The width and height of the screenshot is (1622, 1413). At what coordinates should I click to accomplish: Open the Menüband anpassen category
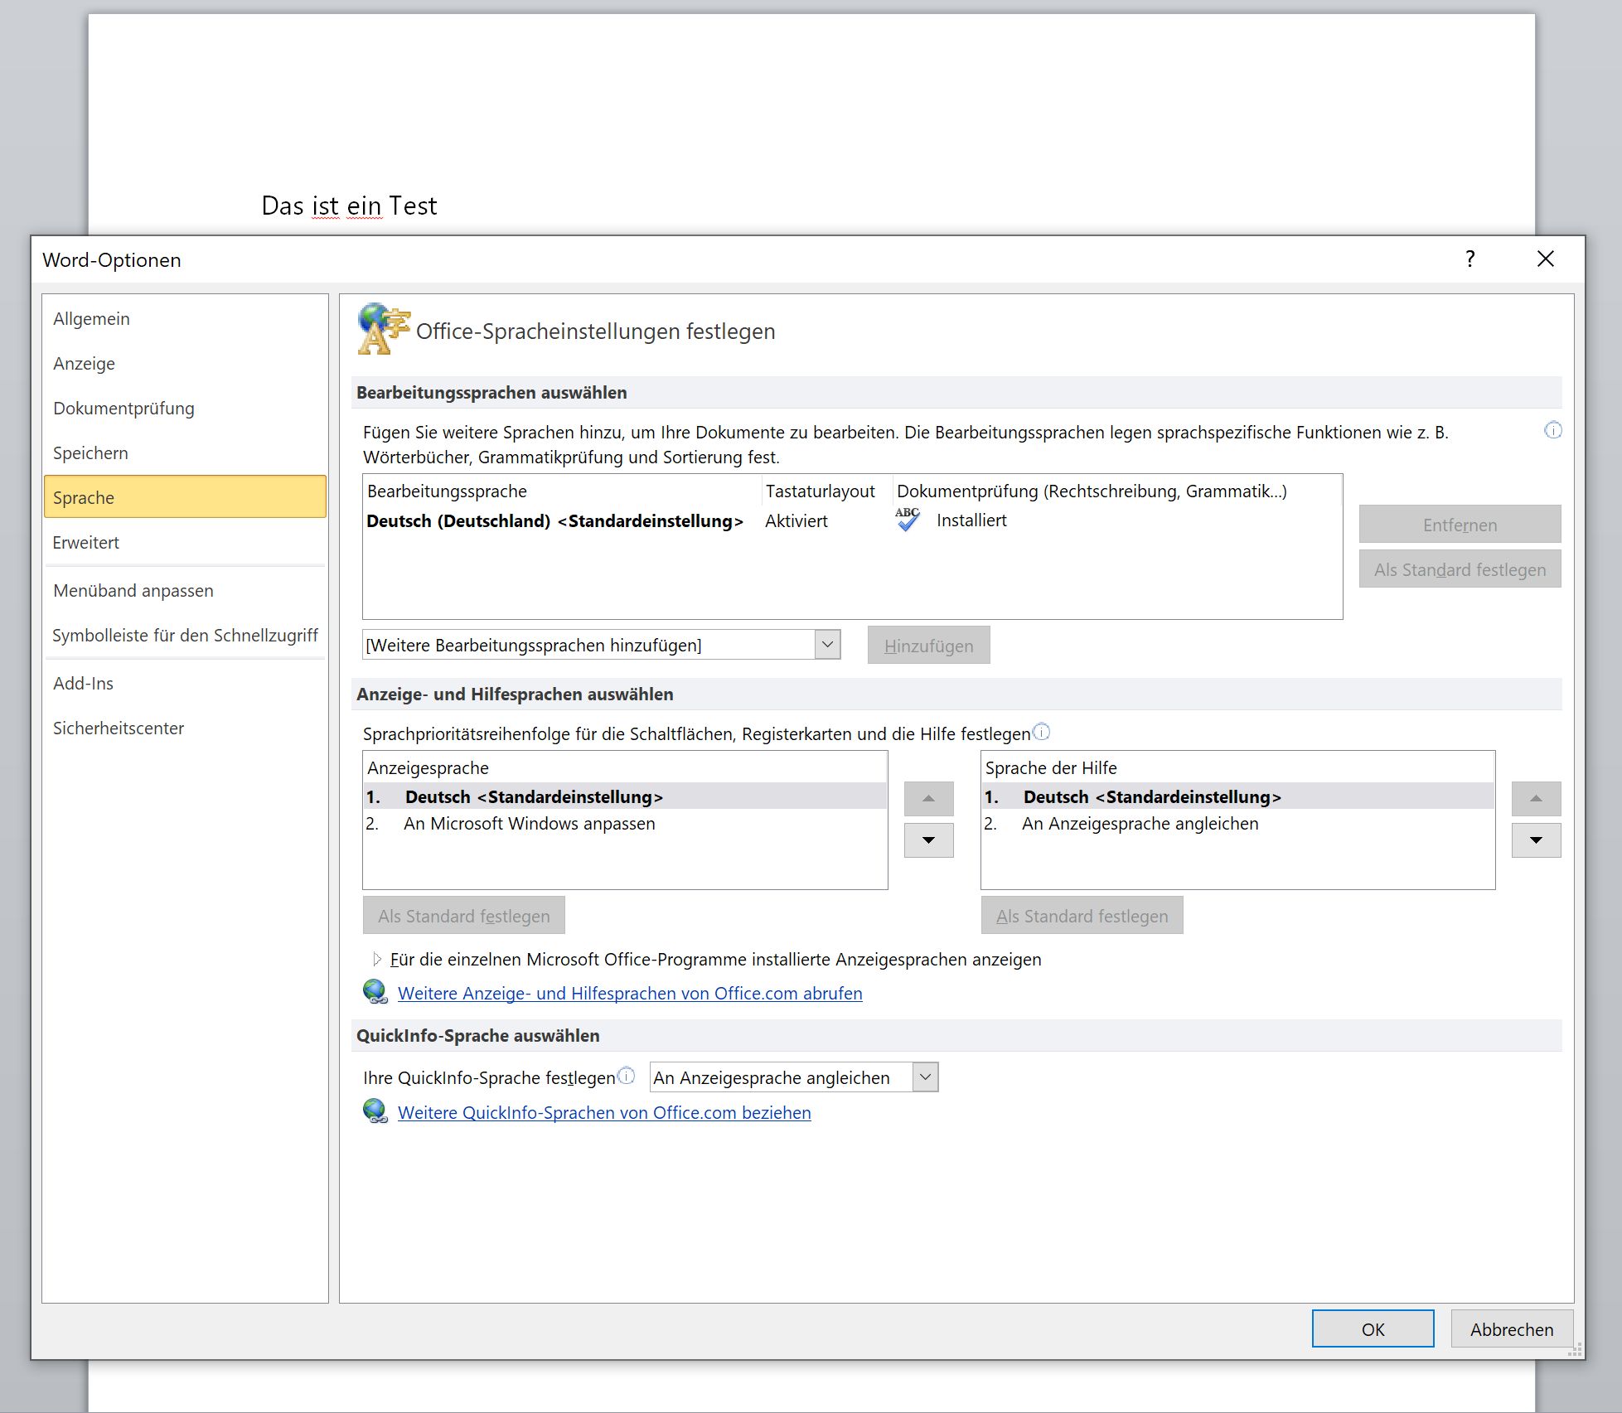(133, 591)
